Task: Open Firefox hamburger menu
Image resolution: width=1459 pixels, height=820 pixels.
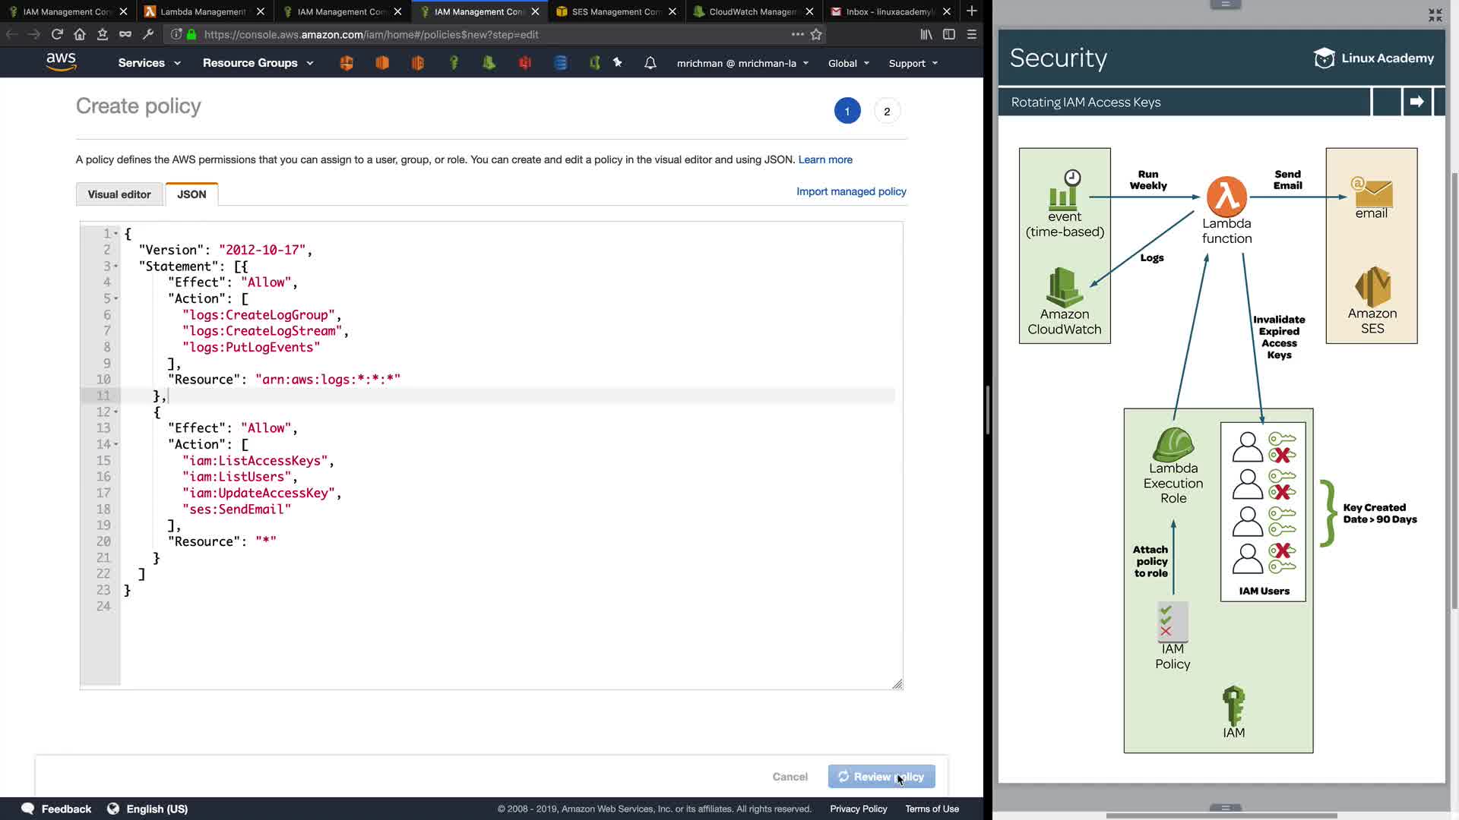Action: pyautogui.click(x=971, y=34)
